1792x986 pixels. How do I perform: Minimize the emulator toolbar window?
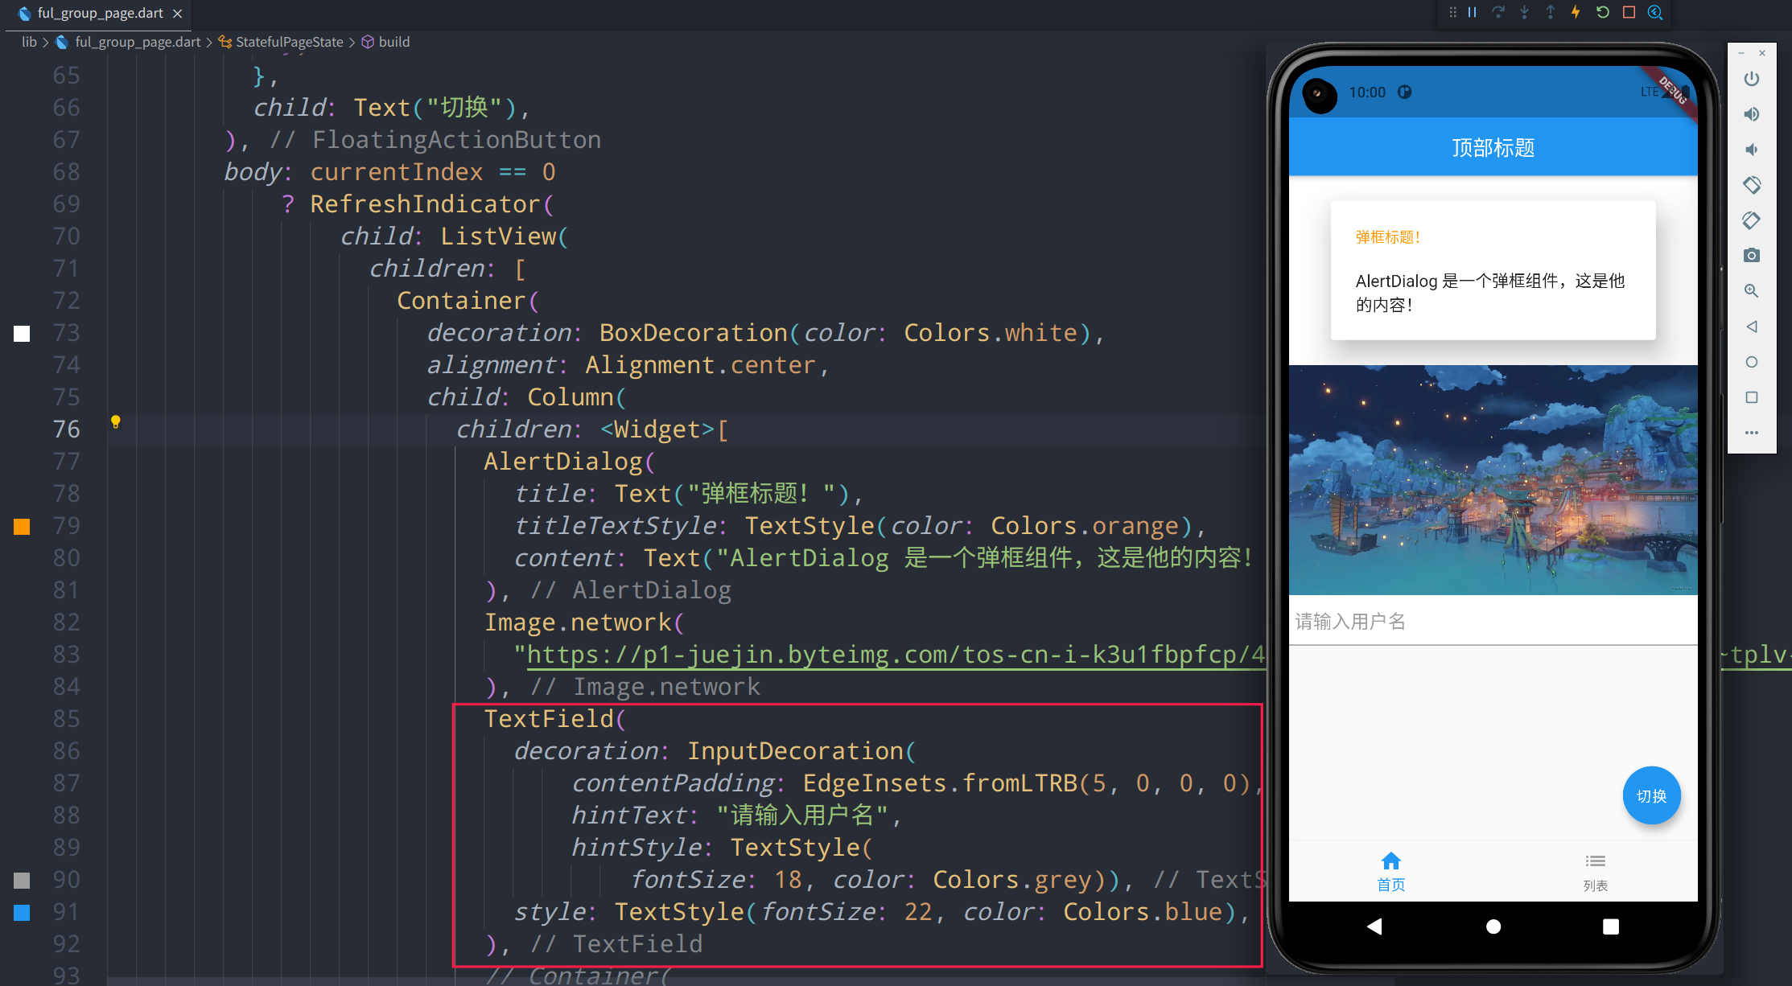tap(1741, 53)
